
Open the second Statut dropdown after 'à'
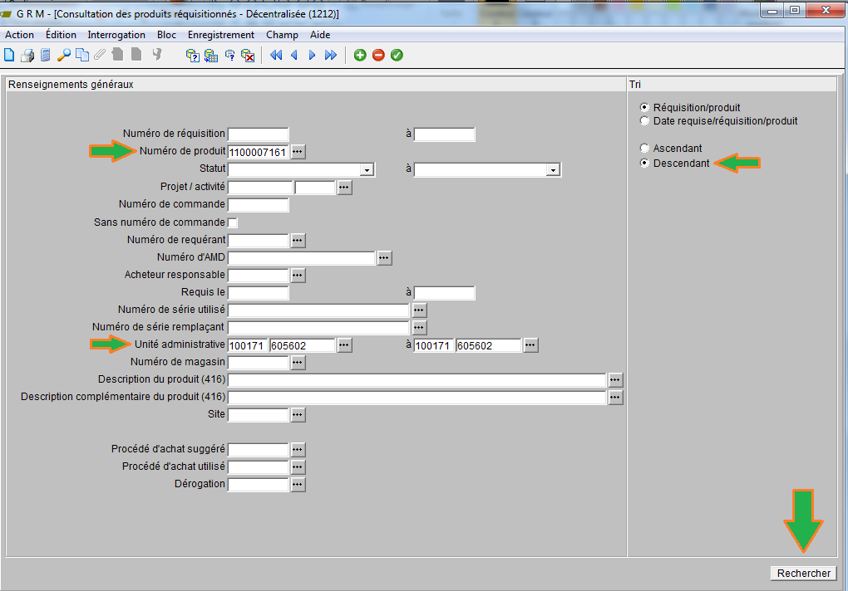[552, 169]
